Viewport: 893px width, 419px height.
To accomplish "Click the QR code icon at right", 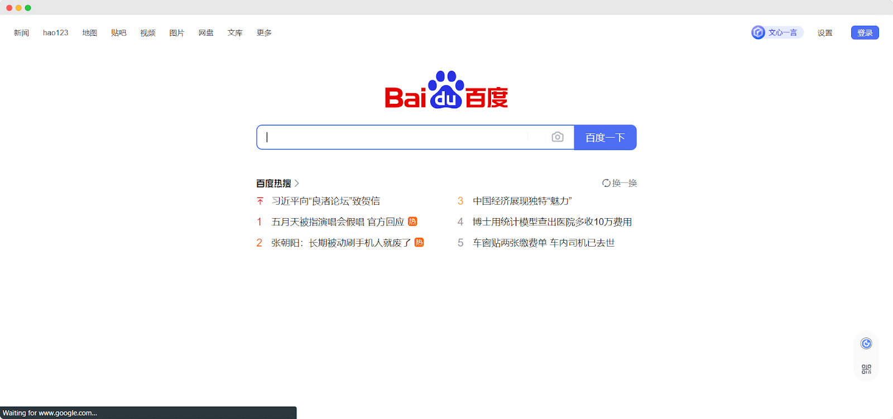I will coord(866,369).
